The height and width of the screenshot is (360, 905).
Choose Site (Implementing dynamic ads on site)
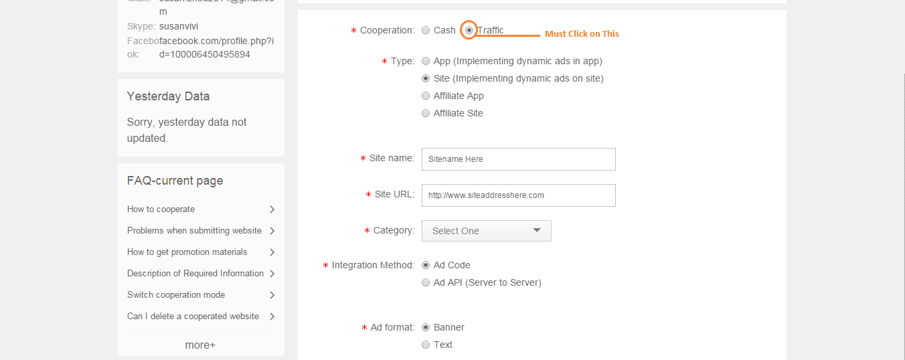tap(426, 78)
